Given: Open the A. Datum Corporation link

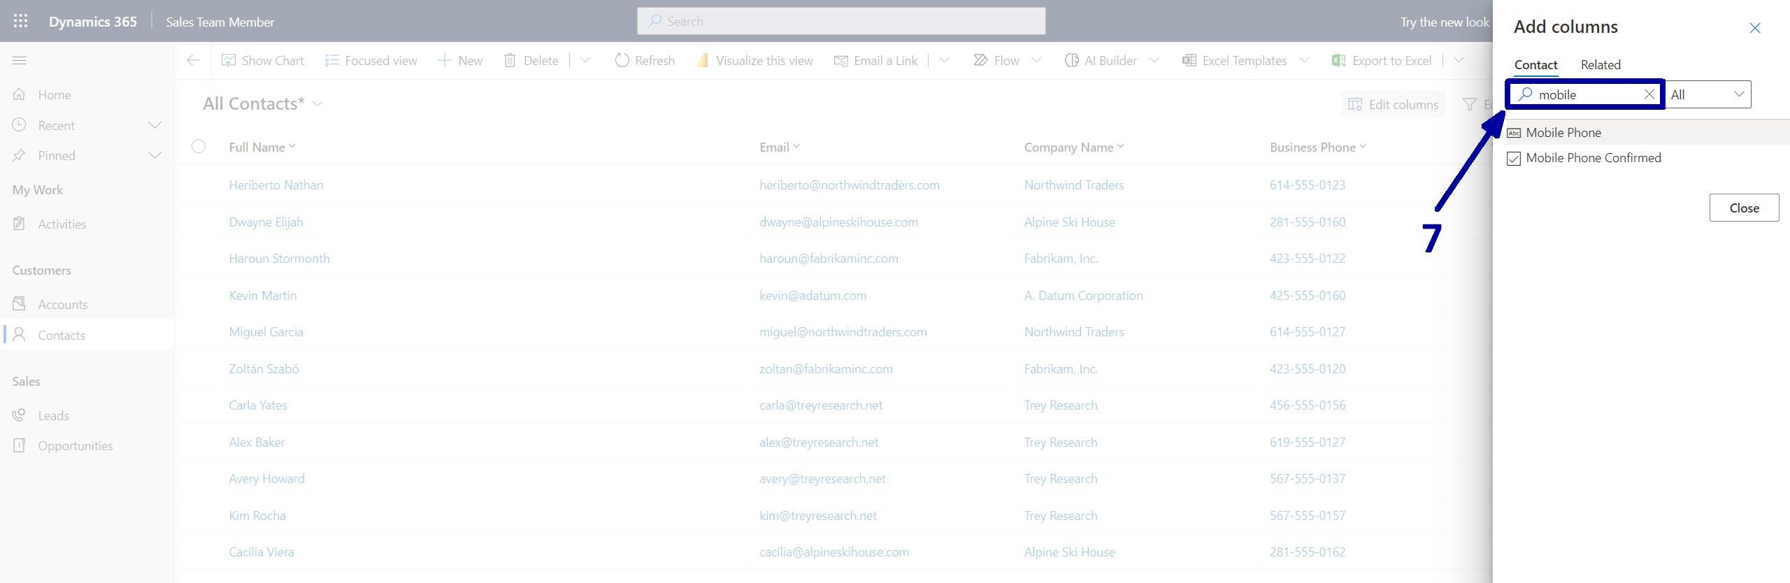Looking at the screenshot, I should pos(1083,296).
